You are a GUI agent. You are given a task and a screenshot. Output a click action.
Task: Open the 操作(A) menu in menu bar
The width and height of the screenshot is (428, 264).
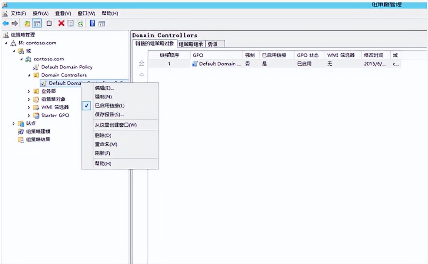pyautogui.click(x=40, y=13)
